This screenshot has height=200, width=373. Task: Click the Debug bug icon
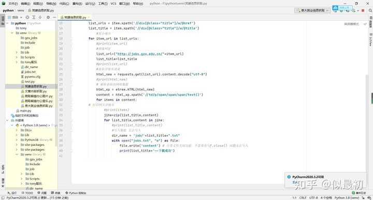(x=341, y=10)
